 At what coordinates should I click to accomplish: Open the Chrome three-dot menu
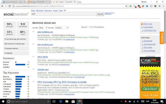pos(164,6)
